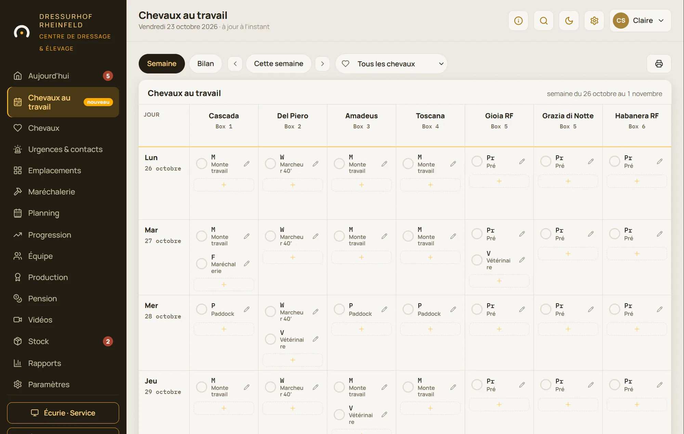This screenshot has height=434, width=684.
Task: Go to the next week
Action: 322,64
